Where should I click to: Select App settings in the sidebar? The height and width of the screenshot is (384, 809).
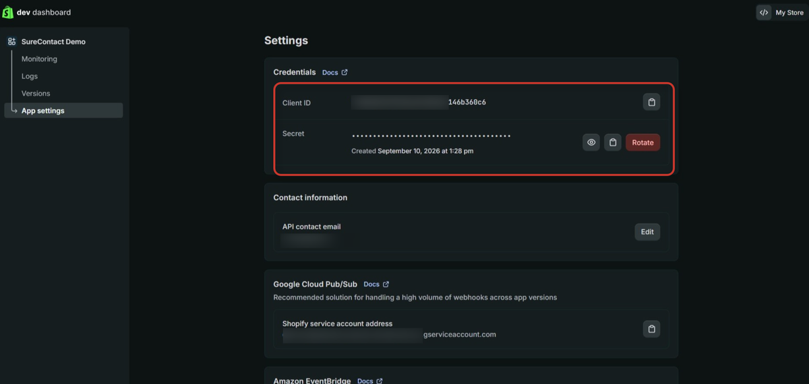pyautogui.click(x=64, y=110)
